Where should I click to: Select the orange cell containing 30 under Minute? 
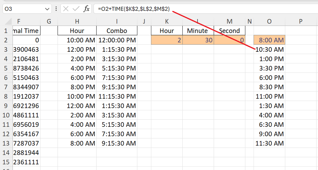198,40
